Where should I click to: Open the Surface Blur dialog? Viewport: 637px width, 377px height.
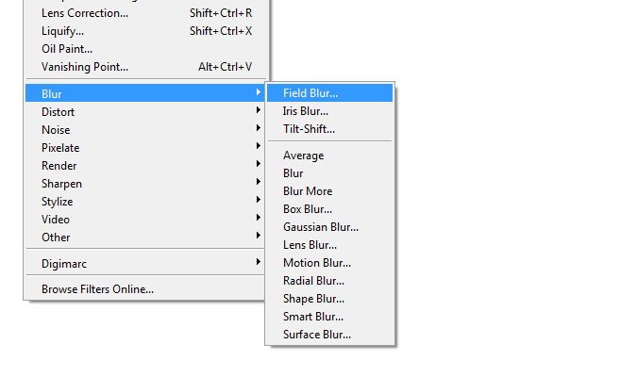click(317, 335)
